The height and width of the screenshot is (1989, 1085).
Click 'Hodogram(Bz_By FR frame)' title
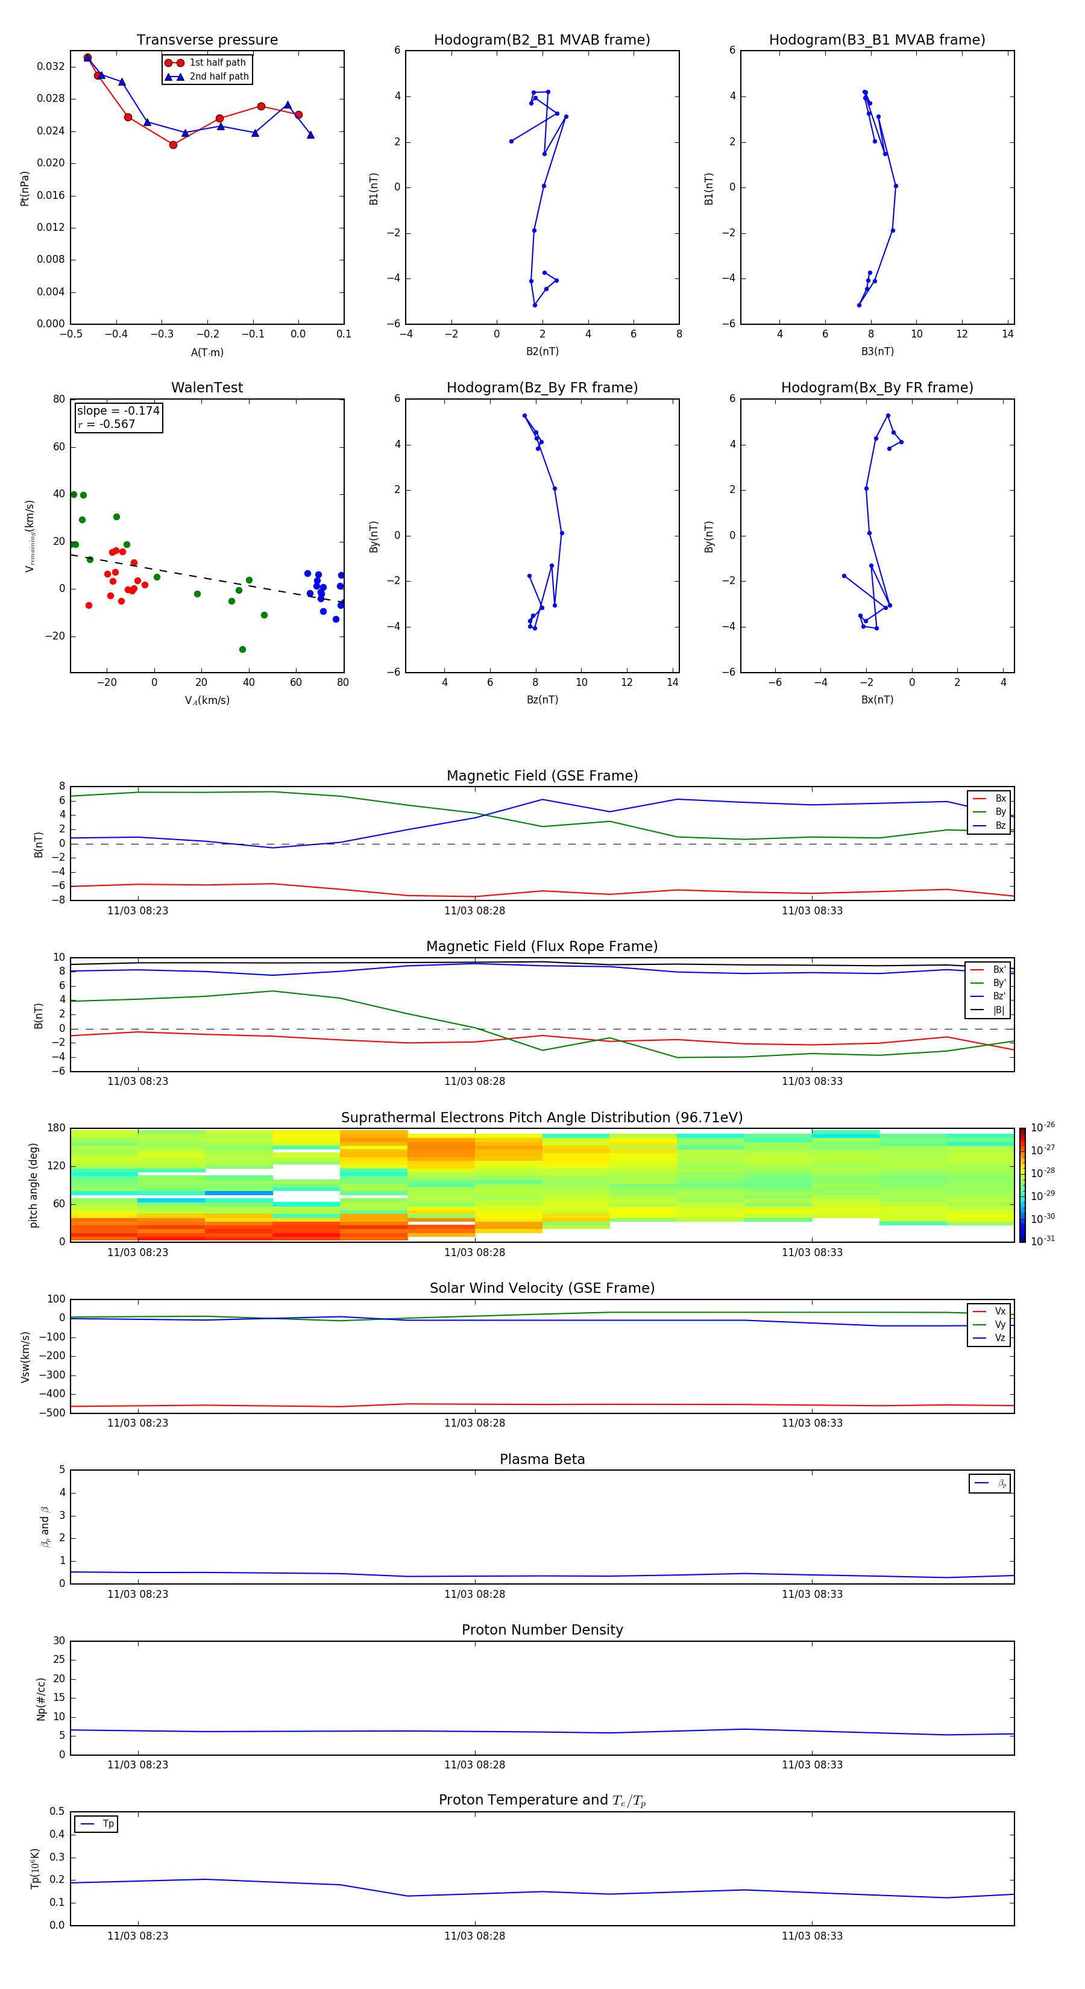(542, 388)
